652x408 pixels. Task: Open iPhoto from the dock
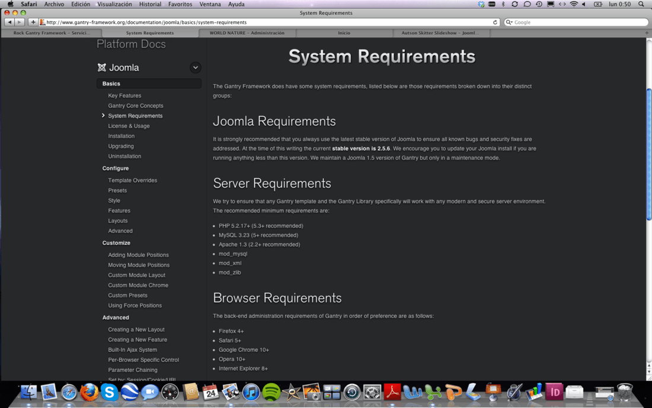[311, 392]
